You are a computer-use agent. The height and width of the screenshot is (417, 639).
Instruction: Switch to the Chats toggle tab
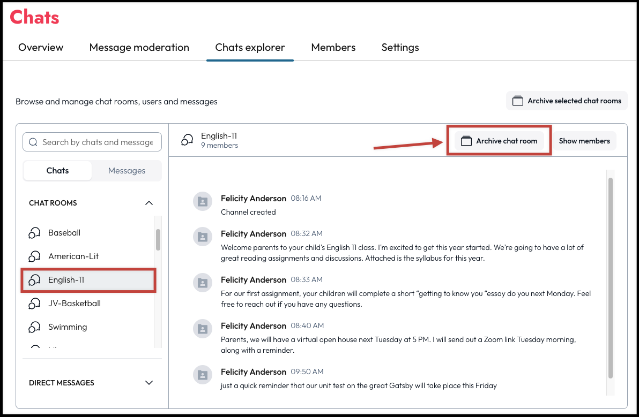(57, 170)
